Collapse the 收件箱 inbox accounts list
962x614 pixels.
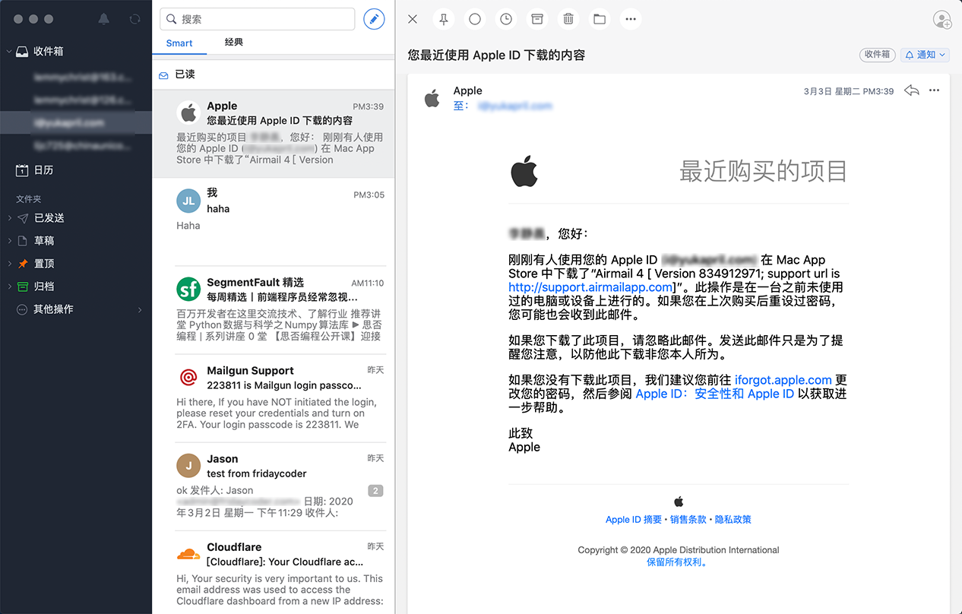click(x=9, y=52)
